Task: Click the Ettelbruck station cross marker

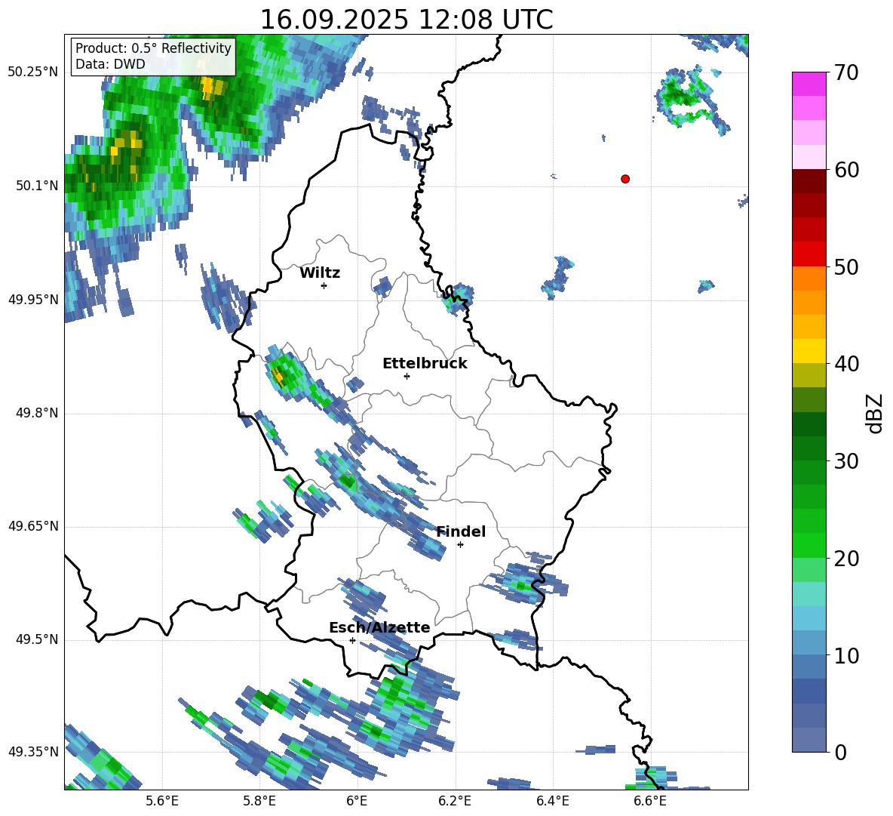Action: tap(407, 376)
